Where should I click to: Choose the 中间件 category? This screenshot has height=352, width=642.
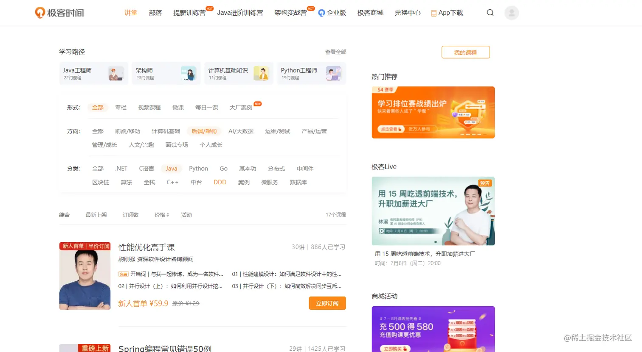point(305,169)
